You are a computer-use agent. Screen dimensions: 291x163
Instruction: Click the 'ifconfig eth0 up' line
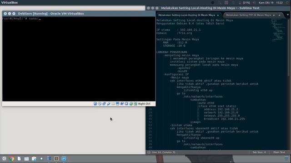[198, 91]
